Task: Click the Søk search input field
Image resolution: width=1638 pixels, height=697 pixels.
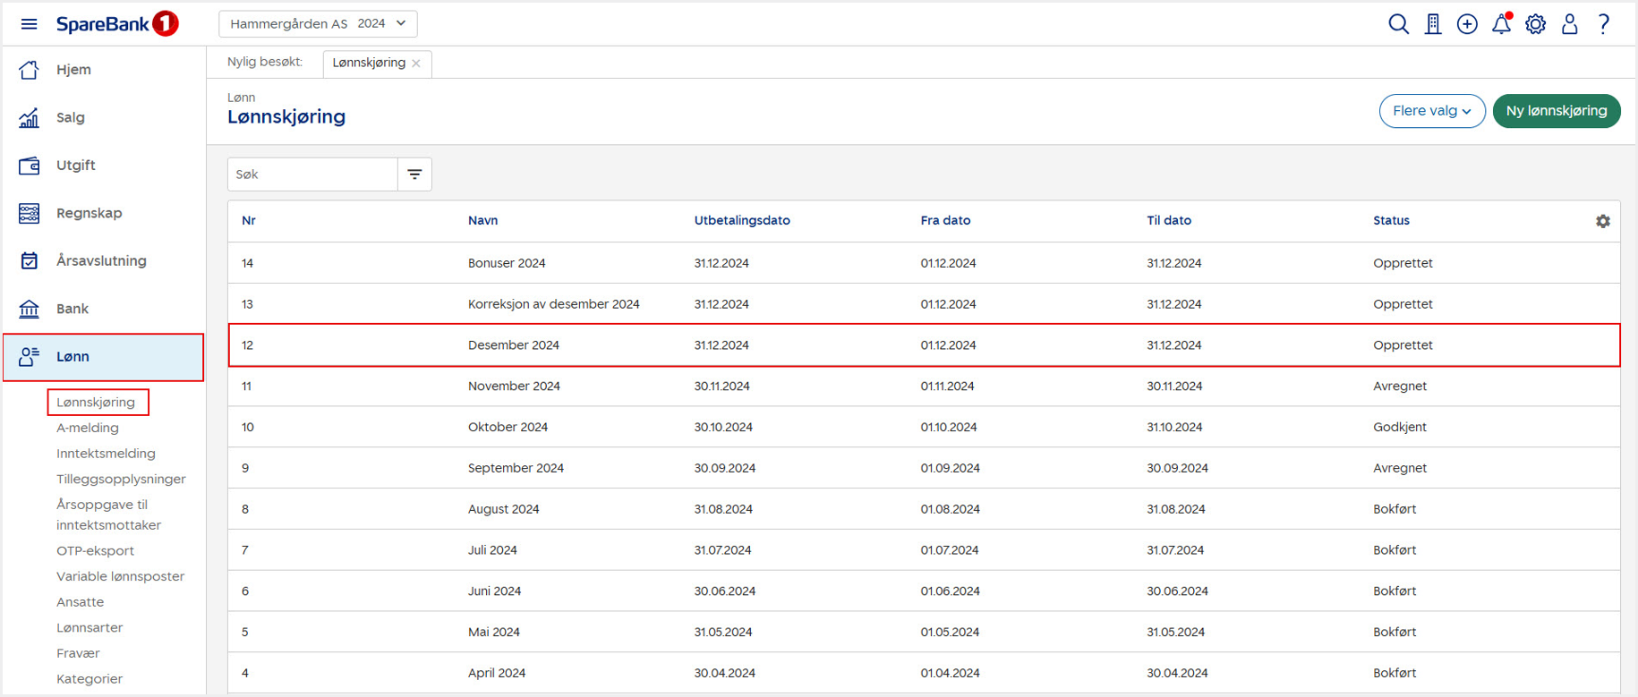Action: [312, 174]
